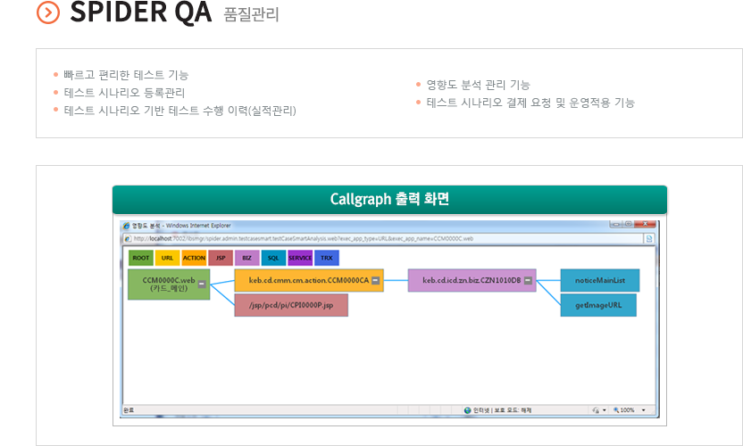Select the JSP legend box
Image resolution: width=743 pixels, height=446 pixels.
click(220, 258)
